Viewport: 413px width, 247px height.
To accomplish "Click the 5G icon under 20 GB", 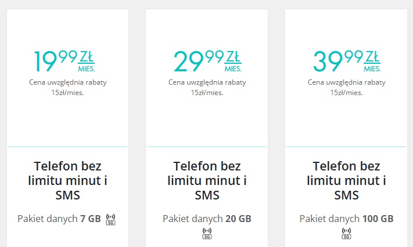I will 207,233.
